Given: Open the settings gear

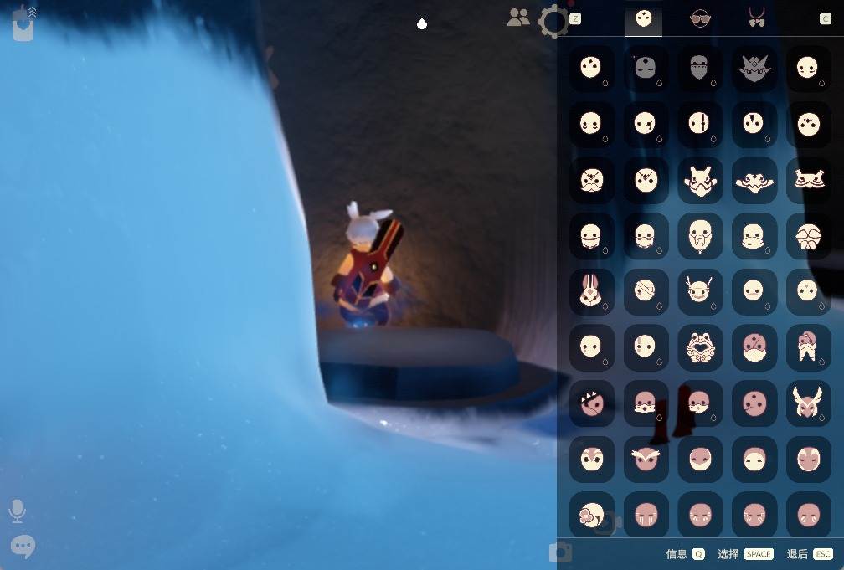Looking at the screenshot, I should 553,22.
